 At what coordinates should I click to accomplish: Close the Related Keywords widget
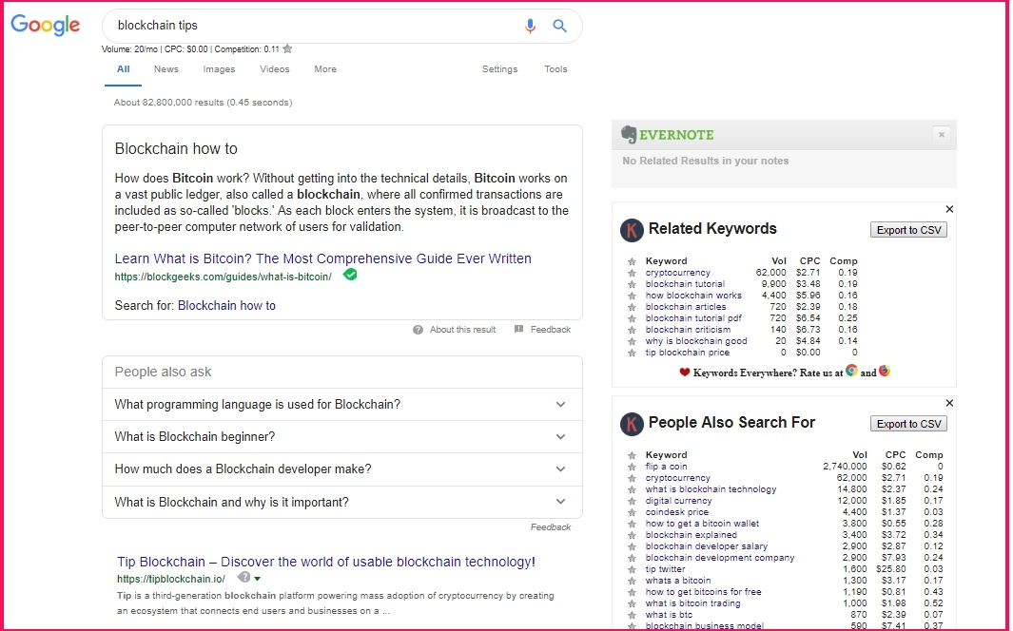949,209
